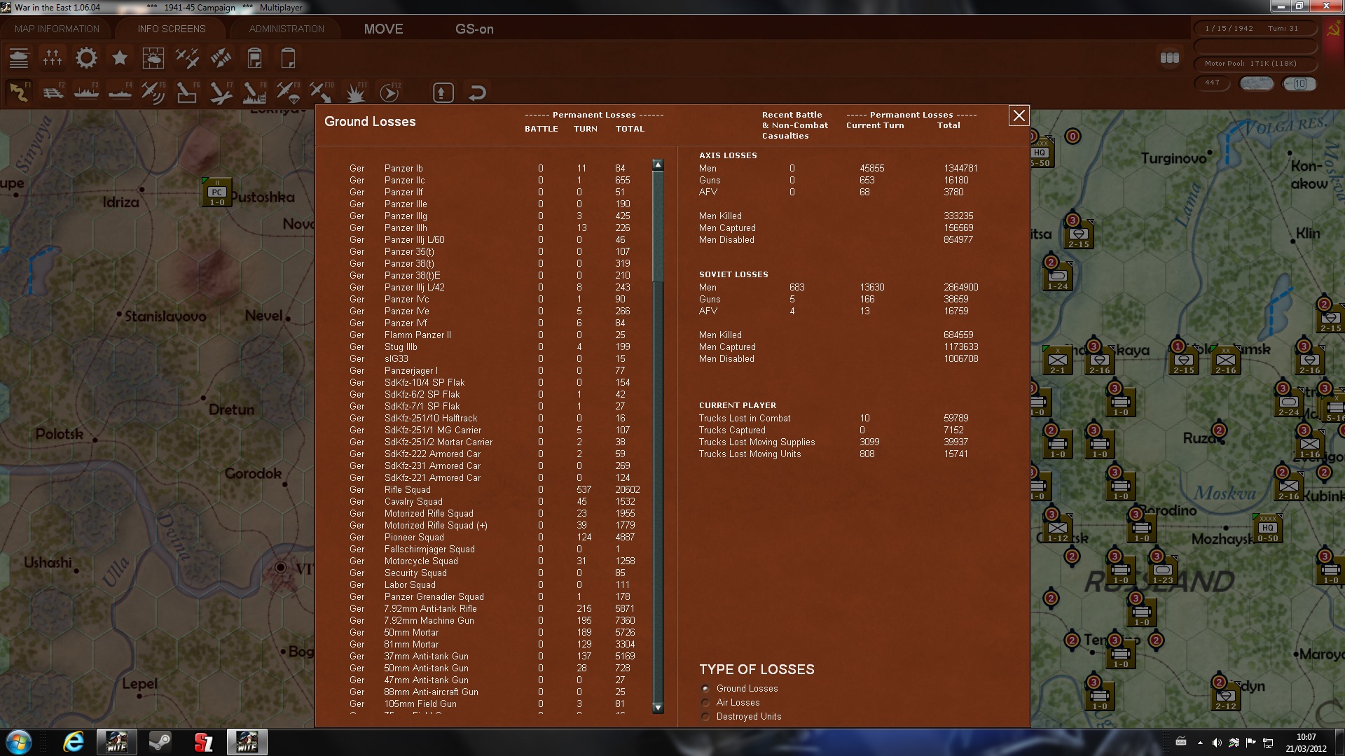Select F3 naval transport mode
This screenshot has height=756, width=1345.
[x=86, y=92]
